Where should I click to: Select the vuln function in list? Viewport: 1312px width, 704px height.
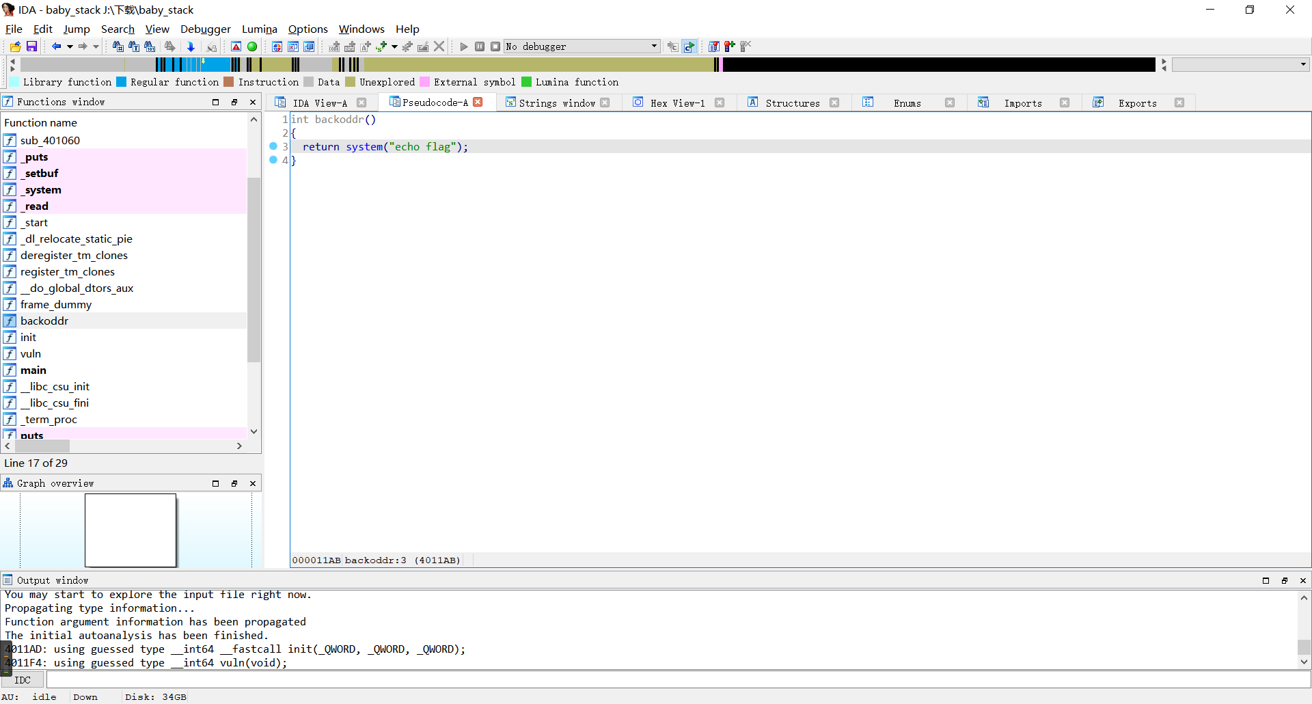[31, 353]
